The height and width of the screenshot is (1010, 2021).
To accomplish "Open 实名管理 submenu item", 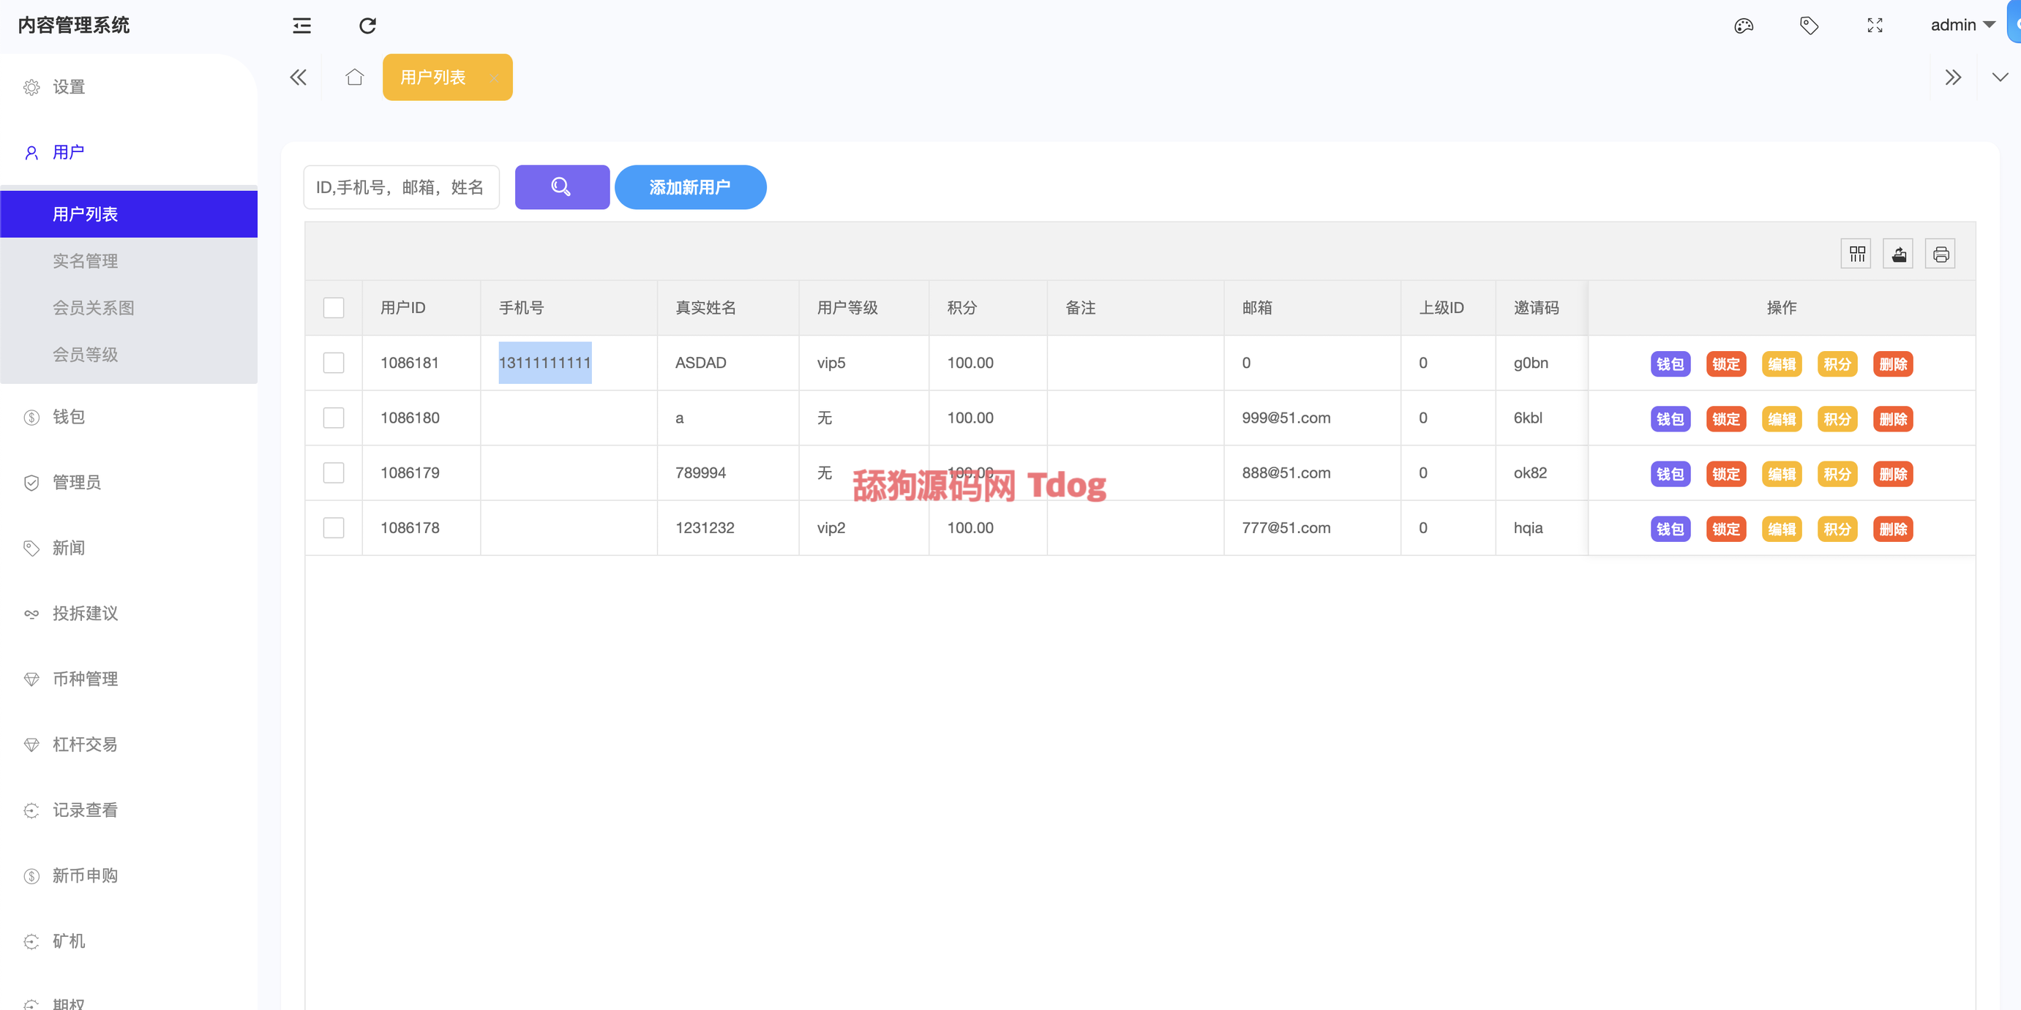I will (x=85, y=260).
